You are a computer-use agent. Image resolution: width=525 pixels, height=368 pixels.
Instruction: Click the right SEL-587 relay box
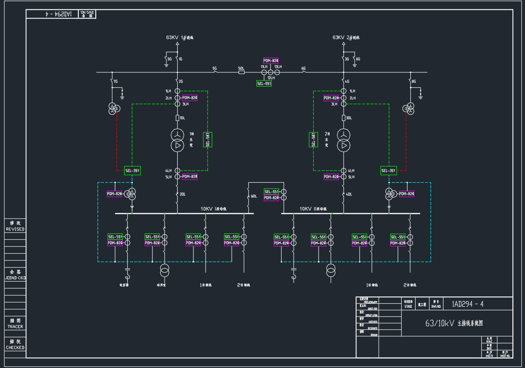point(313,139)
